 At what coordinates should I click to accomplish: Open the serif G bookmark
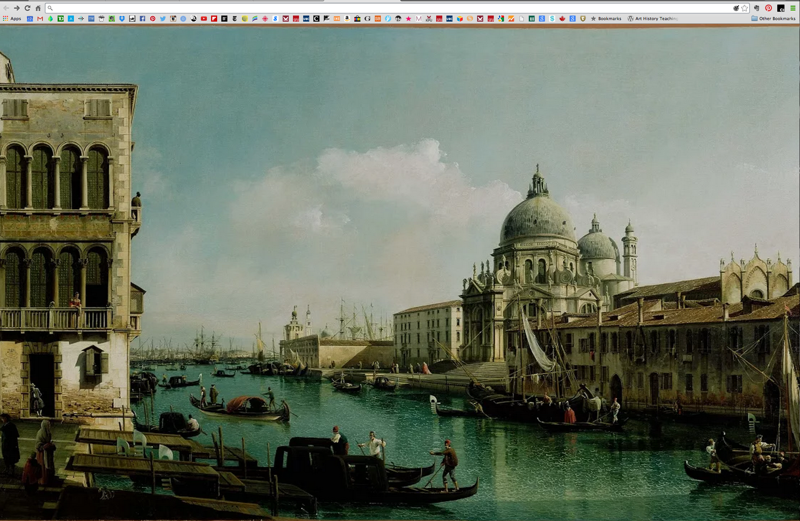(x=368, y=19)
